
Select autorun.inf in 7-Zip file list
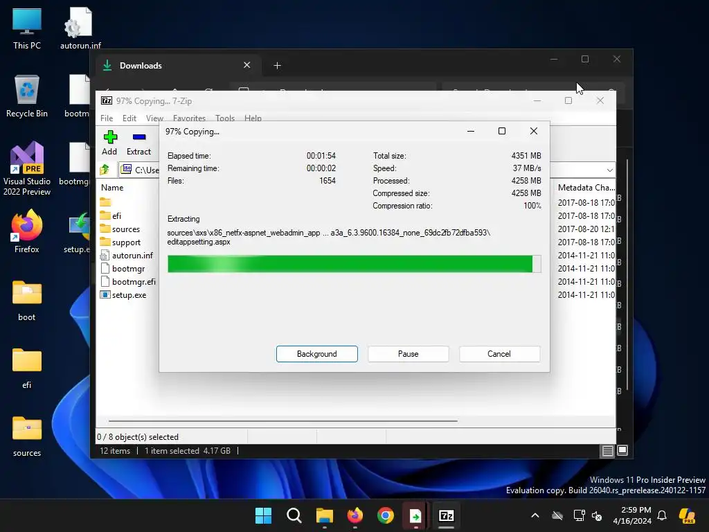point(127,255)
